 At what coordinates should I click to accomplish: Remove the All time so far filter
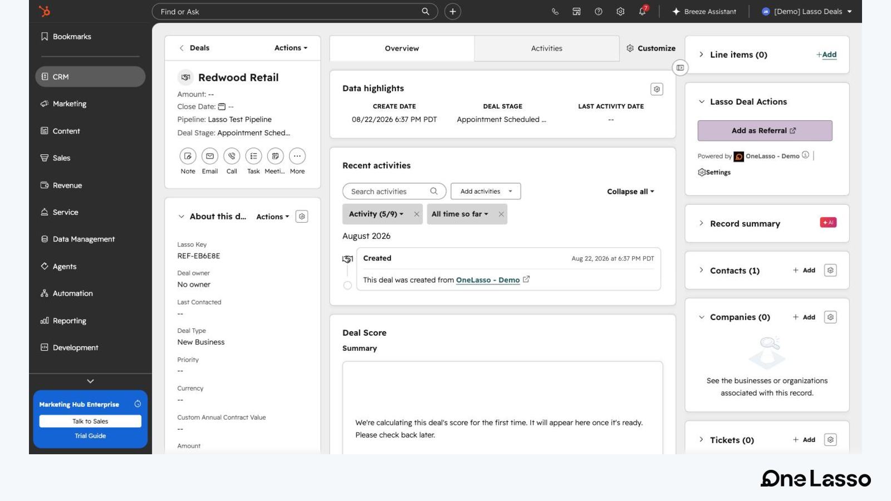coord(501,214)
